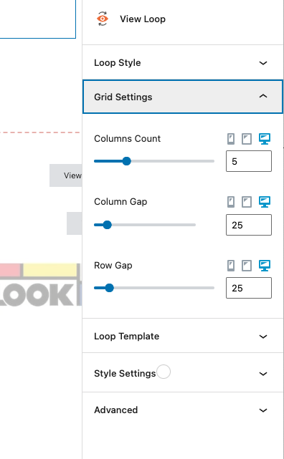
Task: Focus the Row Gap number field
Action: click(249, 288)
